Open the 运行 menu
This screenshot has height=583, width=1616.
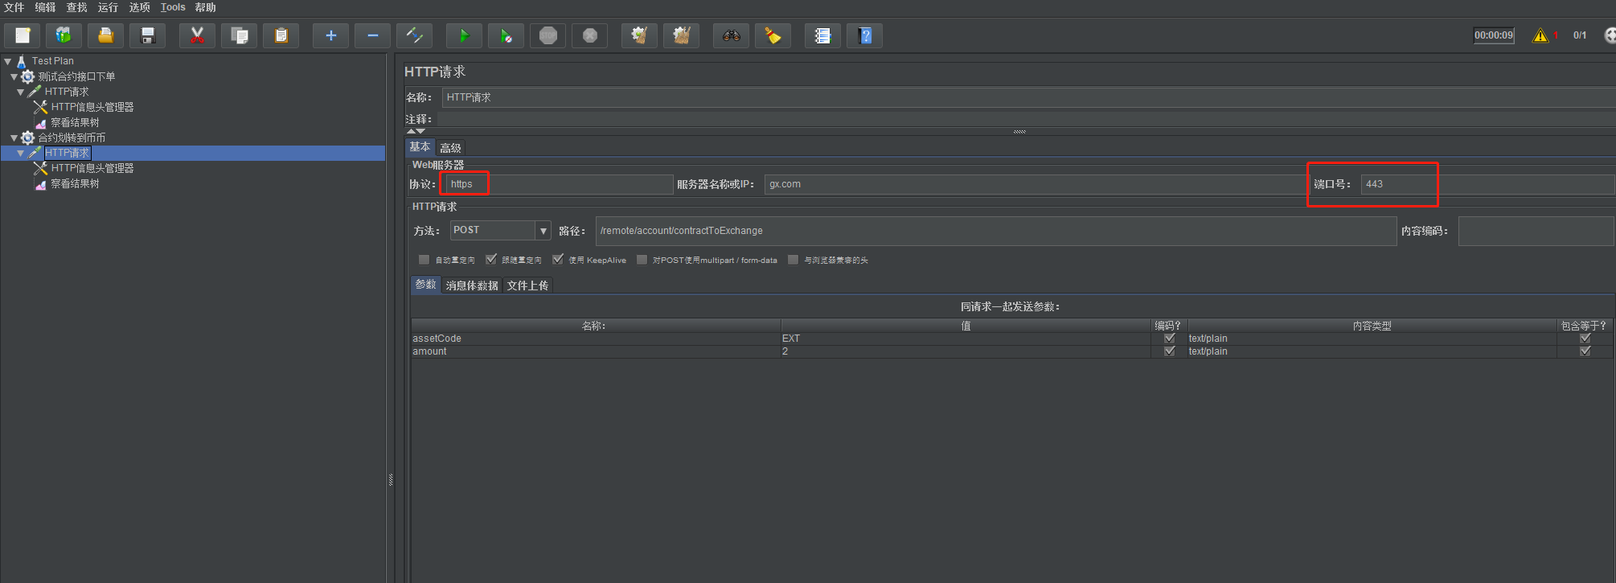[x=108, y=7]
